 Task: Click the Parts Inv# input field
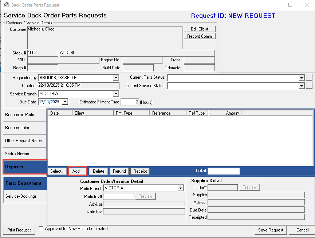click(x=119, y=196)
